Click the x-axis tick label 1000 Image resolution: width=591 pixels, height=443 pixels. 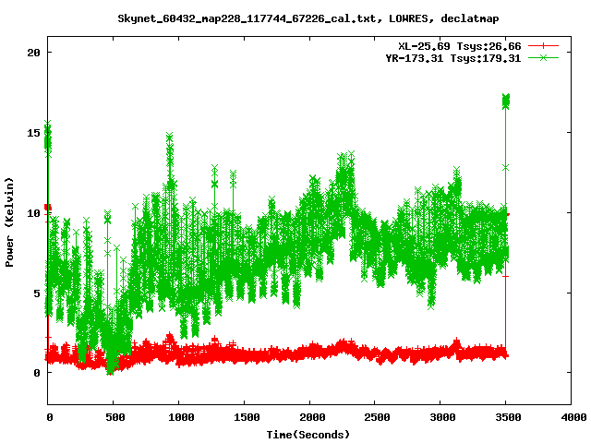(181, 417)
